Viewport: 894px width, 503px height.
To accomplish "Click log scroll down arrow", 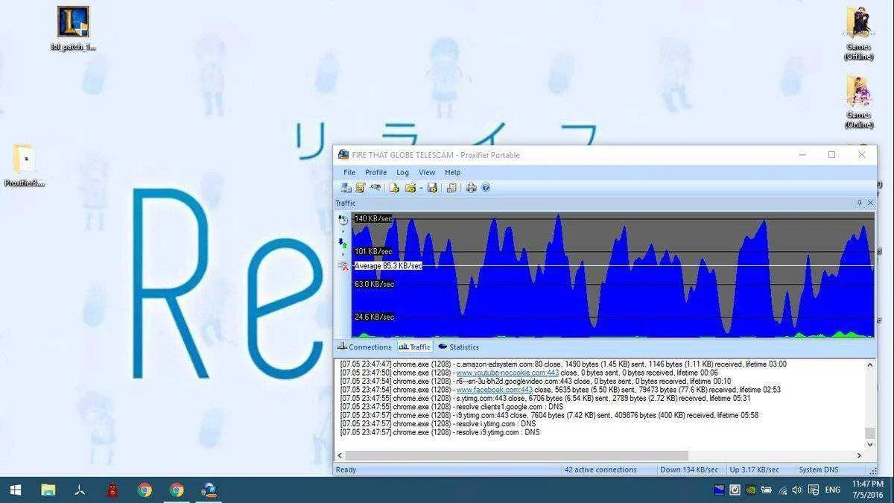I will pyautogui.click(x=870, y=445).
